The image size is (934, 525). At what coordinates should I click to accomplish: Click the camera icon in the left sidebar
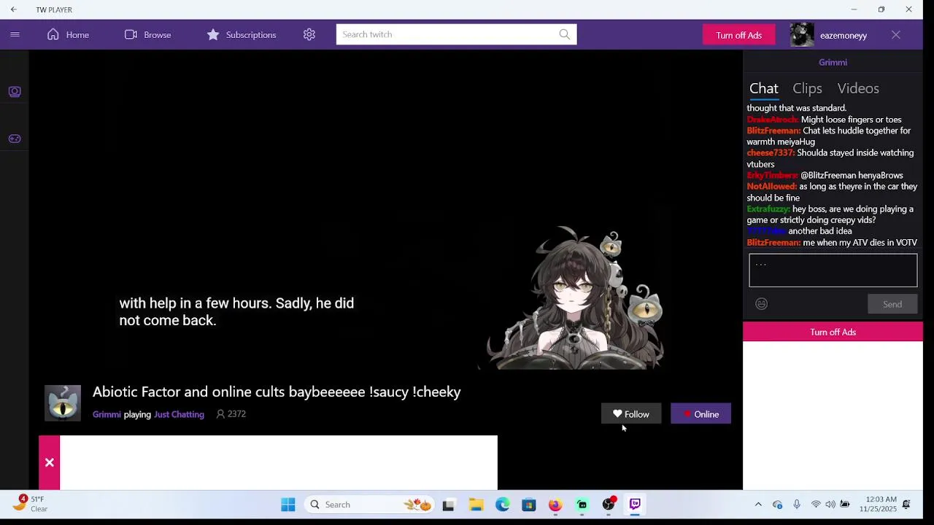(15, 92)
